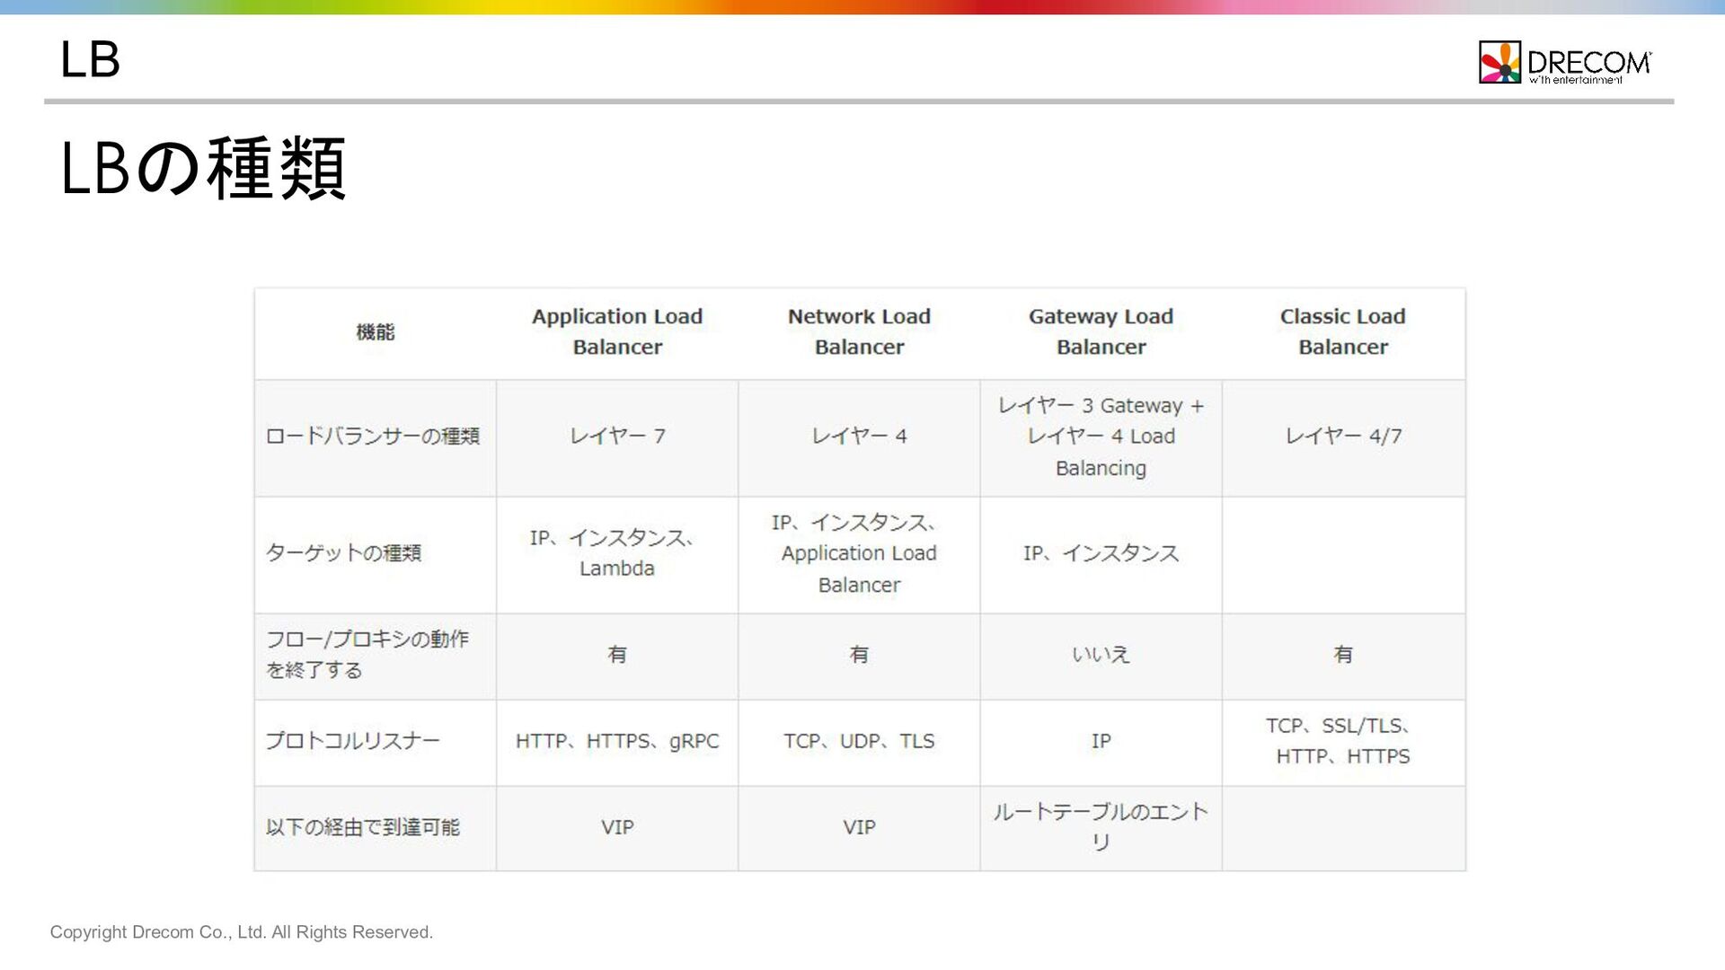Screen dimensions: 1725x970
Task: Select the 'プロトコルリスナー' row label
Action: pyautogui.click(x=353, y=741)
